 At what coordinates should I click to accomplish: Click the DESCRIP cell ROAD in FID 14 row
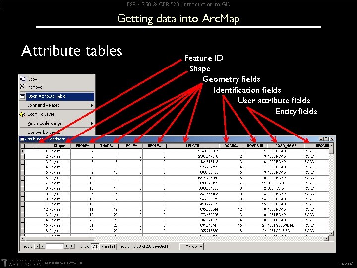[317, 220]
